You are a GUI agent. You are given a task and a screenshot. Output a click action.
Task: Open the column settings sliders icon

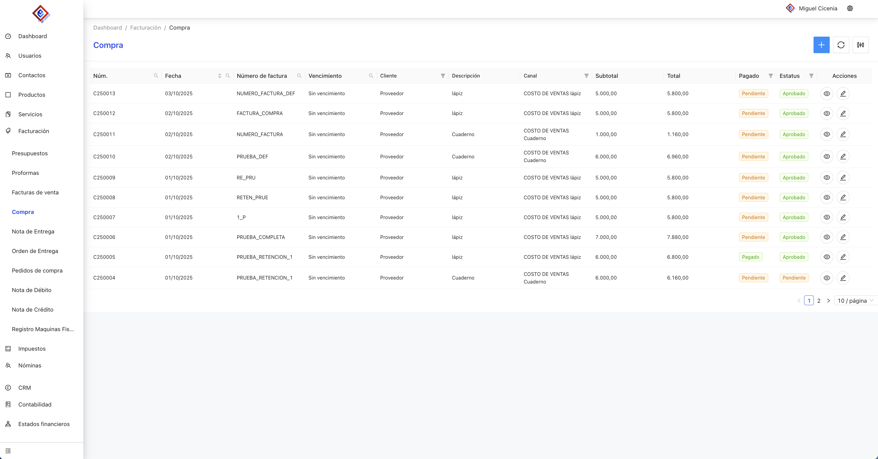pyautogui.click(x=860, y=45)
